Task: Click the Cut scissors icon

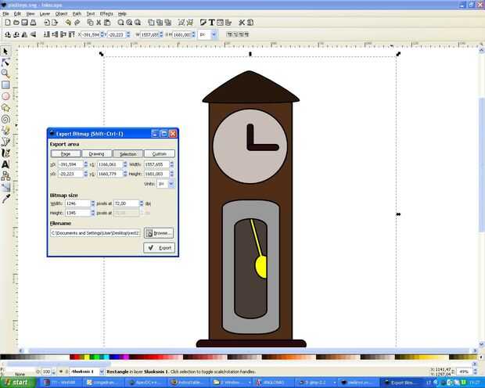Action: 99,22
